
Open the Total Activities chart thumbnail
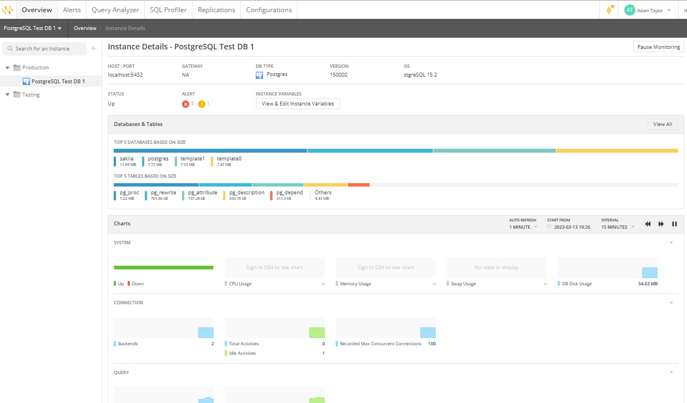(275, 328)
